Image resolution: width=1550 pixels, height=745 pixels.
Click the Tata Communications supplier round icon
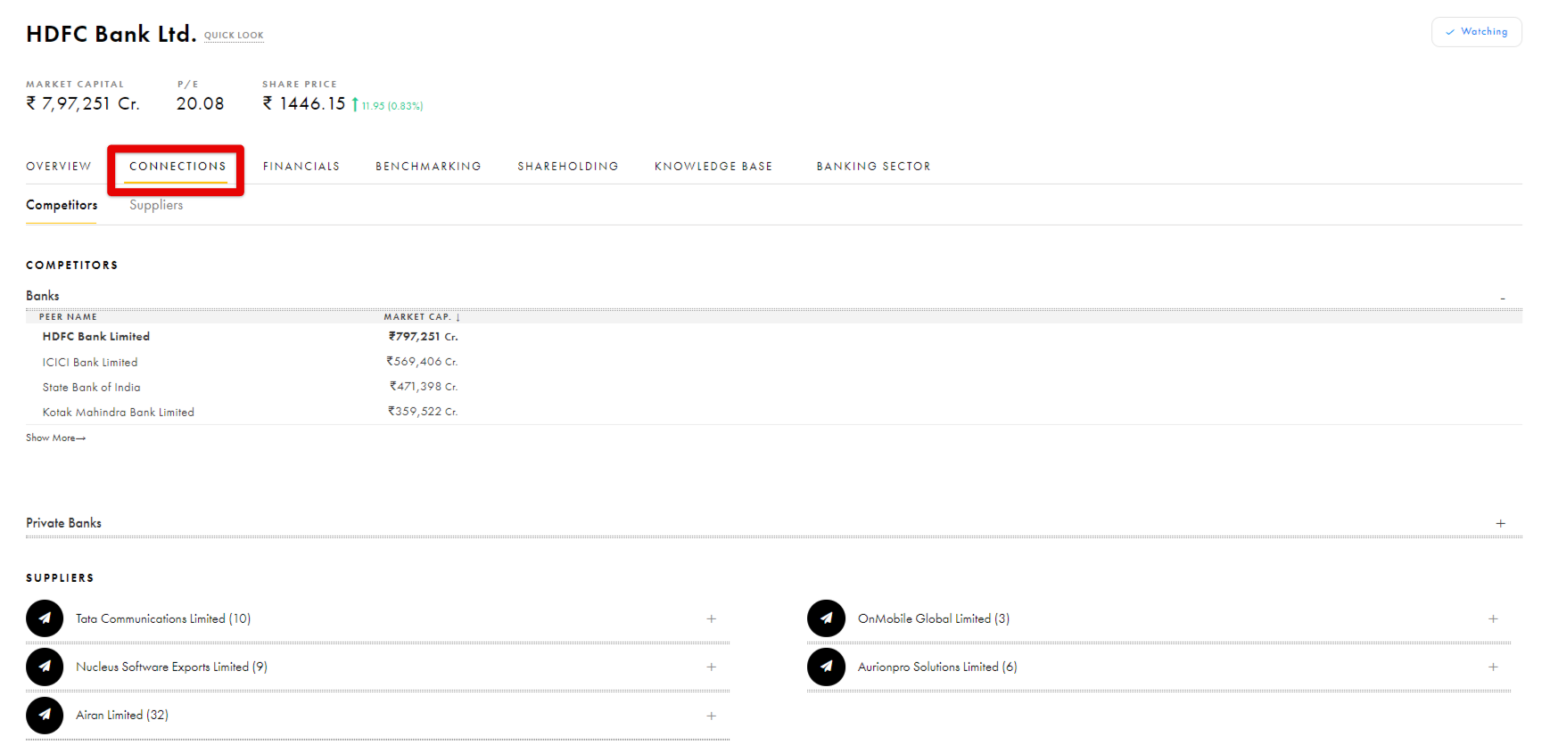pyautogui.click(x=45, y=618)
